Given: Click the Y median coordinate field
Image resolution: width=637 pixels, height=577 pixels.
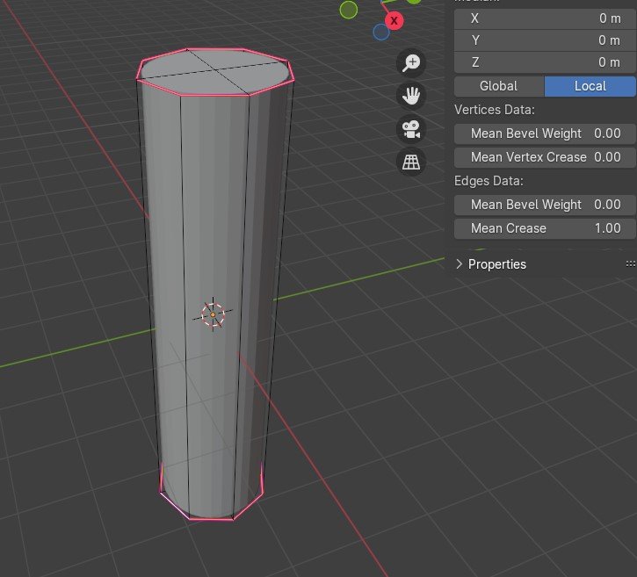Looking at the screenshot, I should coord(544,40).
